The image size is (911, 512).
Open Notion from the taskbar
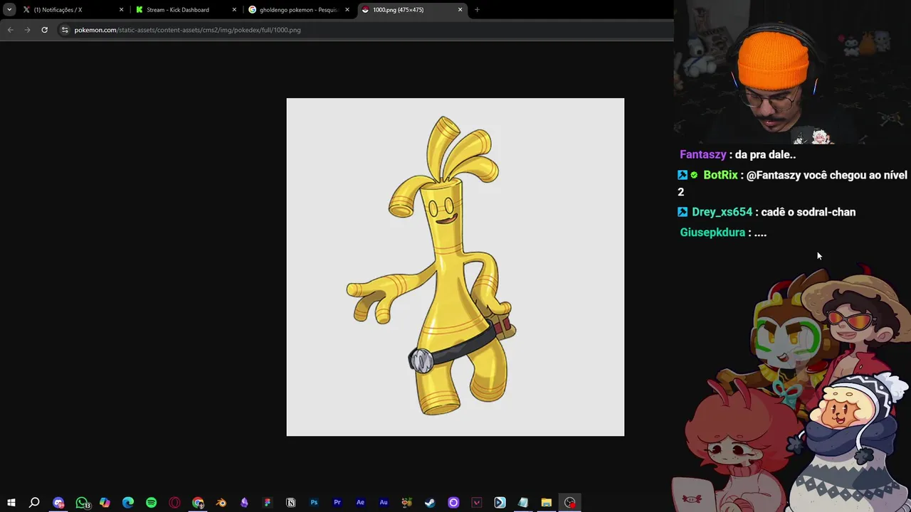coord(290,503)
